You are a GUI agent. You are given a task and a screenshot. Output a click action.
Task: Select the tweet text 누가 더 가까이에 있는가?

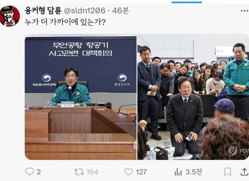pos(65,22)
